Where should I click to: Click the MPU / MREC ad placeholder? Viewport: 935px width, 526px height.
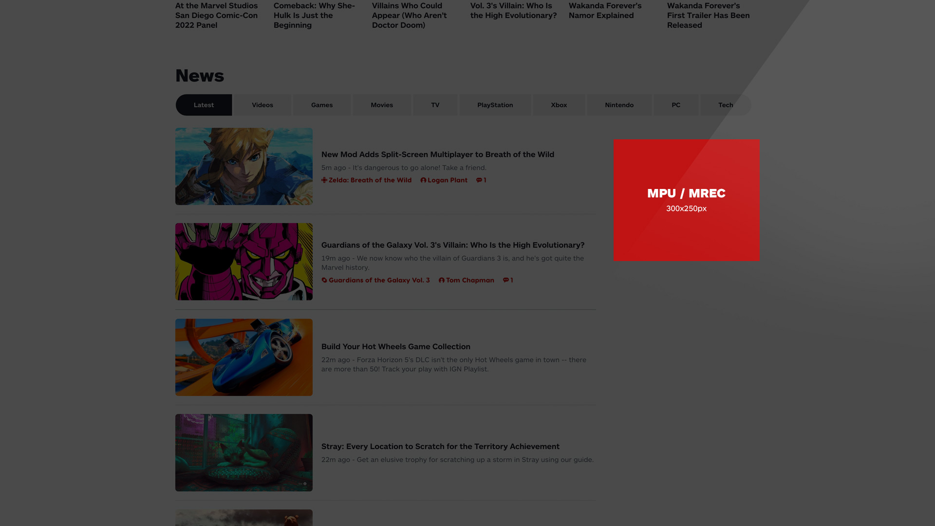pos(686,200)
